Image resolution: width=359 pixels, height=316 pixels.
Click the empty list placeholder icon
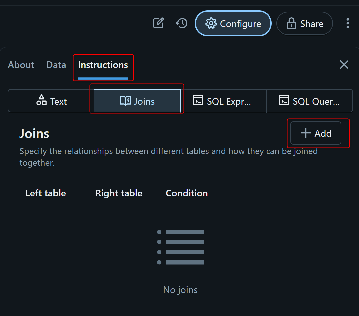[x=180, y=247]
